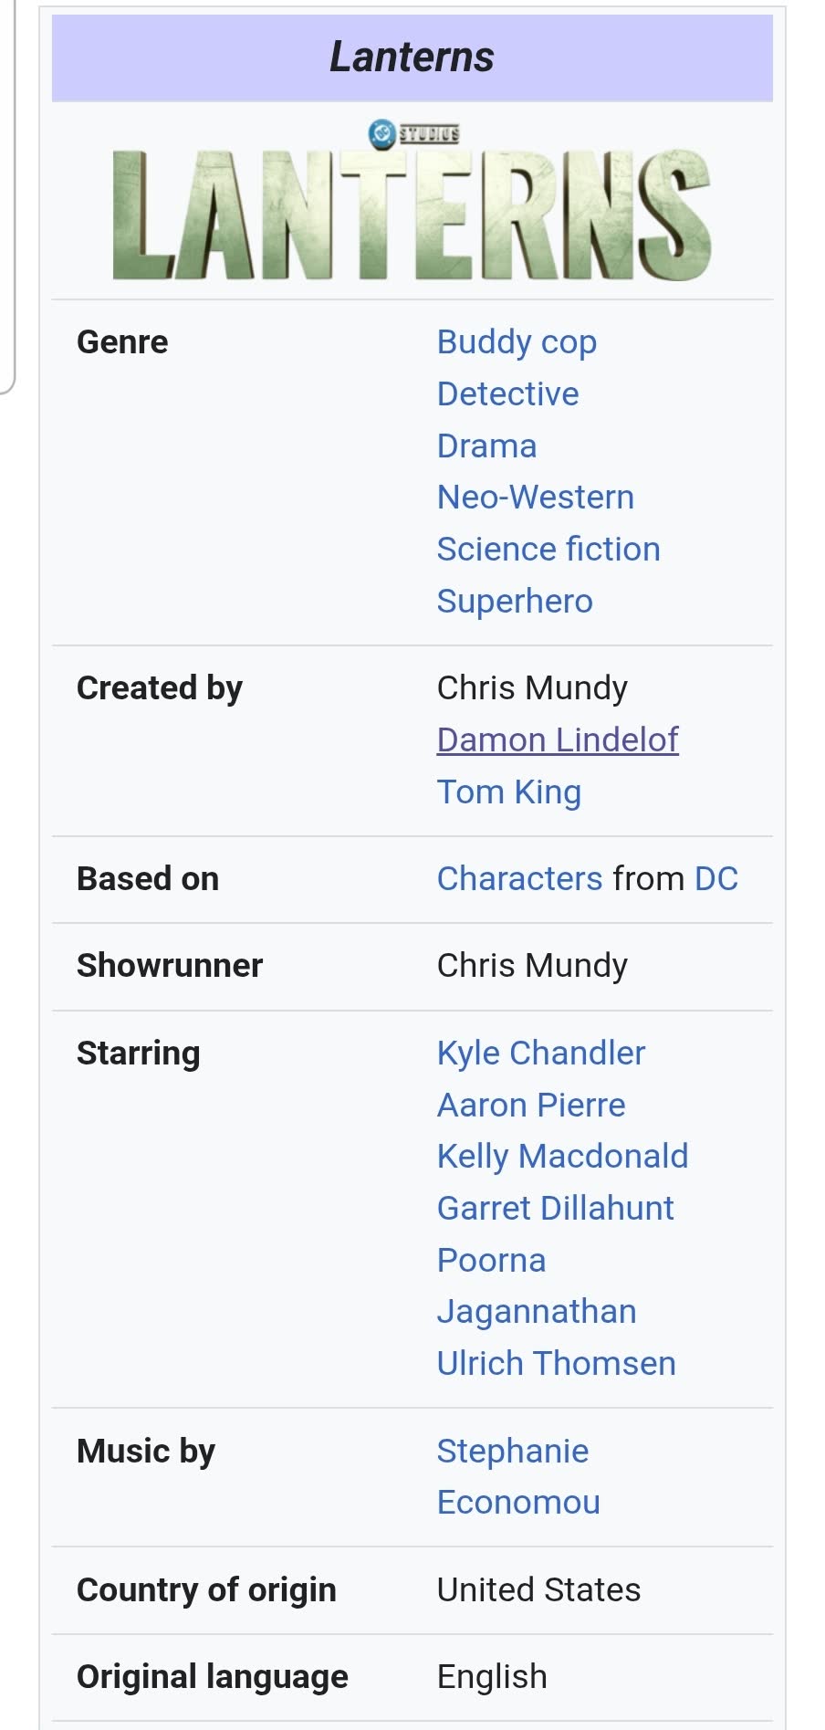Click the Ulrich Thomsen link

click(x=556, y=1364)
